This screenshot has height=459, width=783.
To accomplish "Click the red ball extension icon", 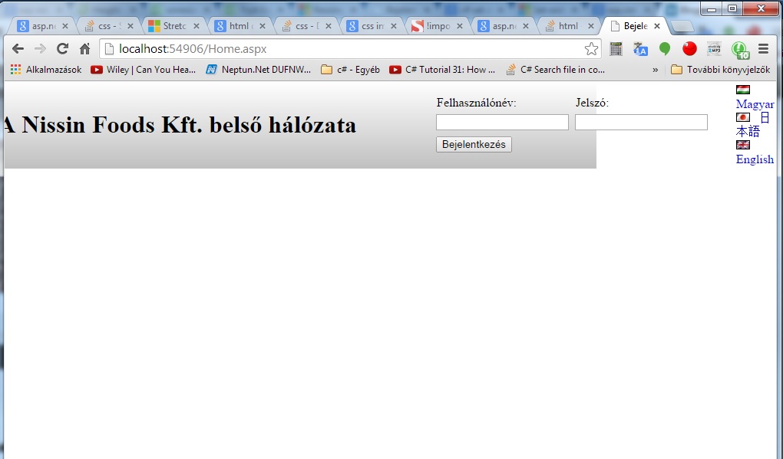I will [x=689, y=48].
